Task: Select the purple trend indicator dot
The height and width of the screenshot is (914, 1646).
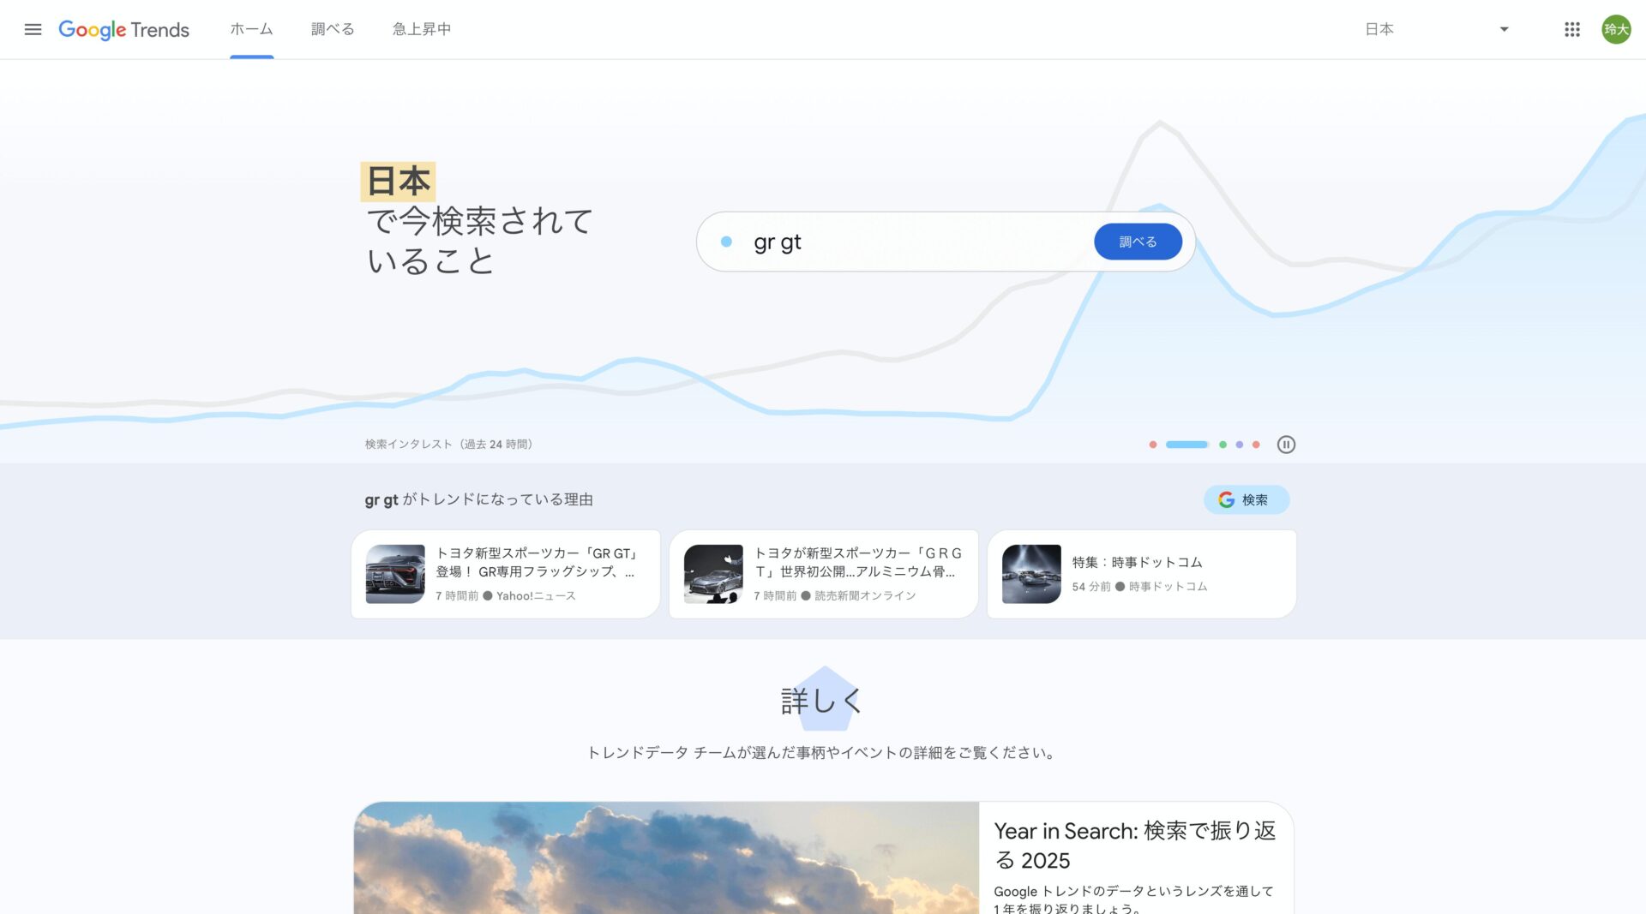Action: pos(1238,445)
